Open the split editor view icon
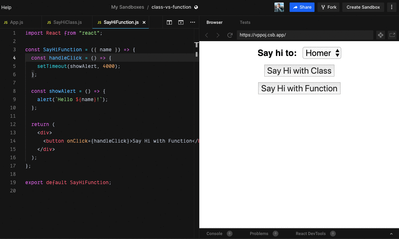Viewport: 399px width, 239px height. point(169,22)
